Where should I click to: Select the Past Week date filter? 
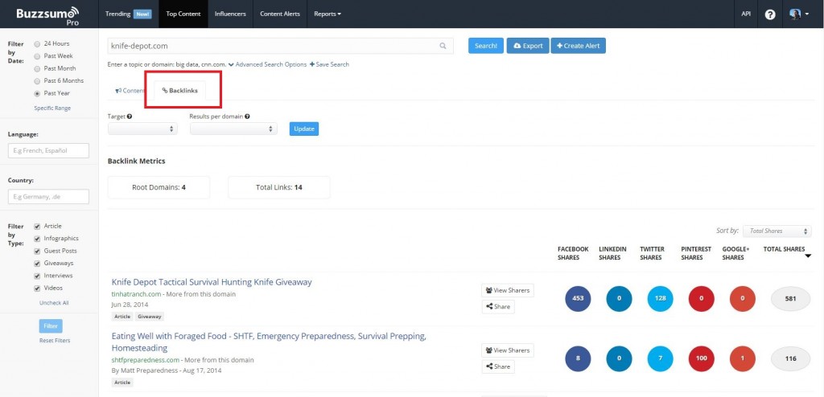point(37,56)
